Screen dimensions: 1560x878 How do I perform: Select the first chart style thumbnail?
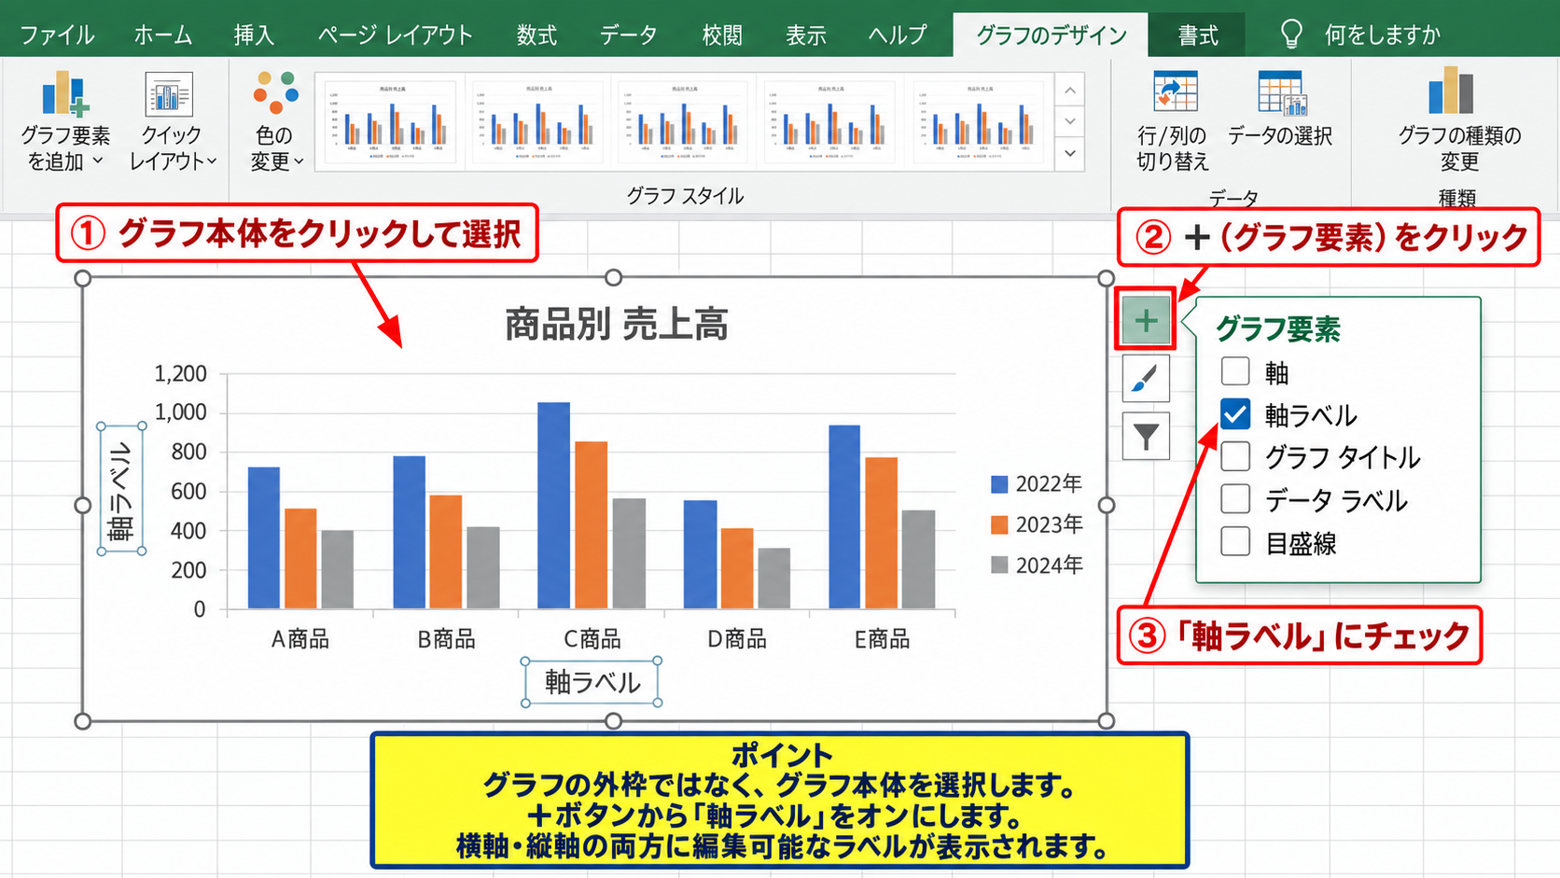pyautogui.click(x=392, y=121)
